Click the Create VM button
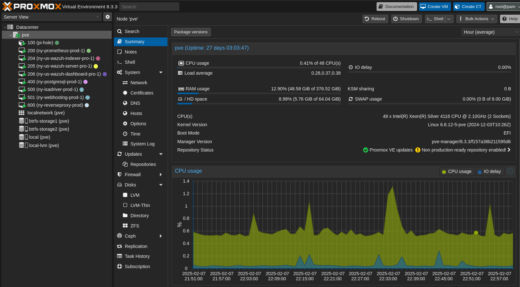Viewport: 520px width, 287px height. 435,6
